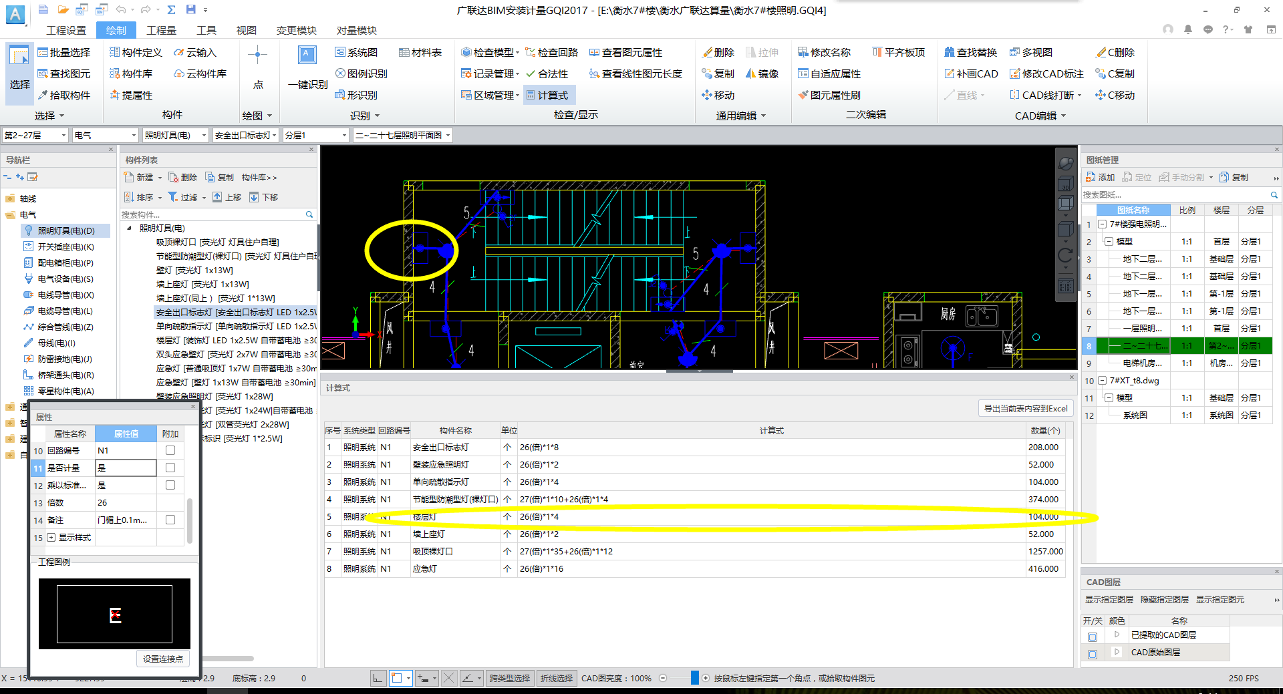
Task: Switch to 工程设置 tab
Action: (66, 30)
